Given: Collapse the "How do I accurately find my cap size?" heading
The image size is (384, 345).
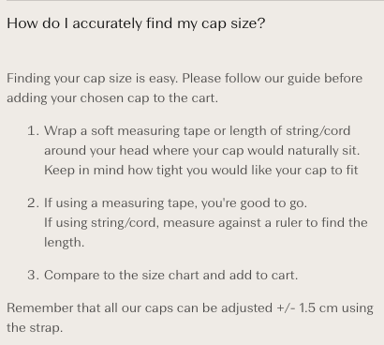Looking at the screenshot, I should click(x=136, y=23).
